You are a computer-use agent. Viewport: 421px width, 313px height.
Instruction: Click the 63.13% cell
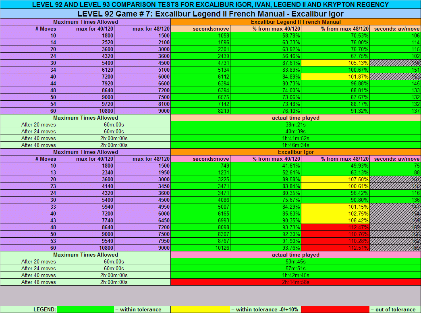[x=335, y=172]
